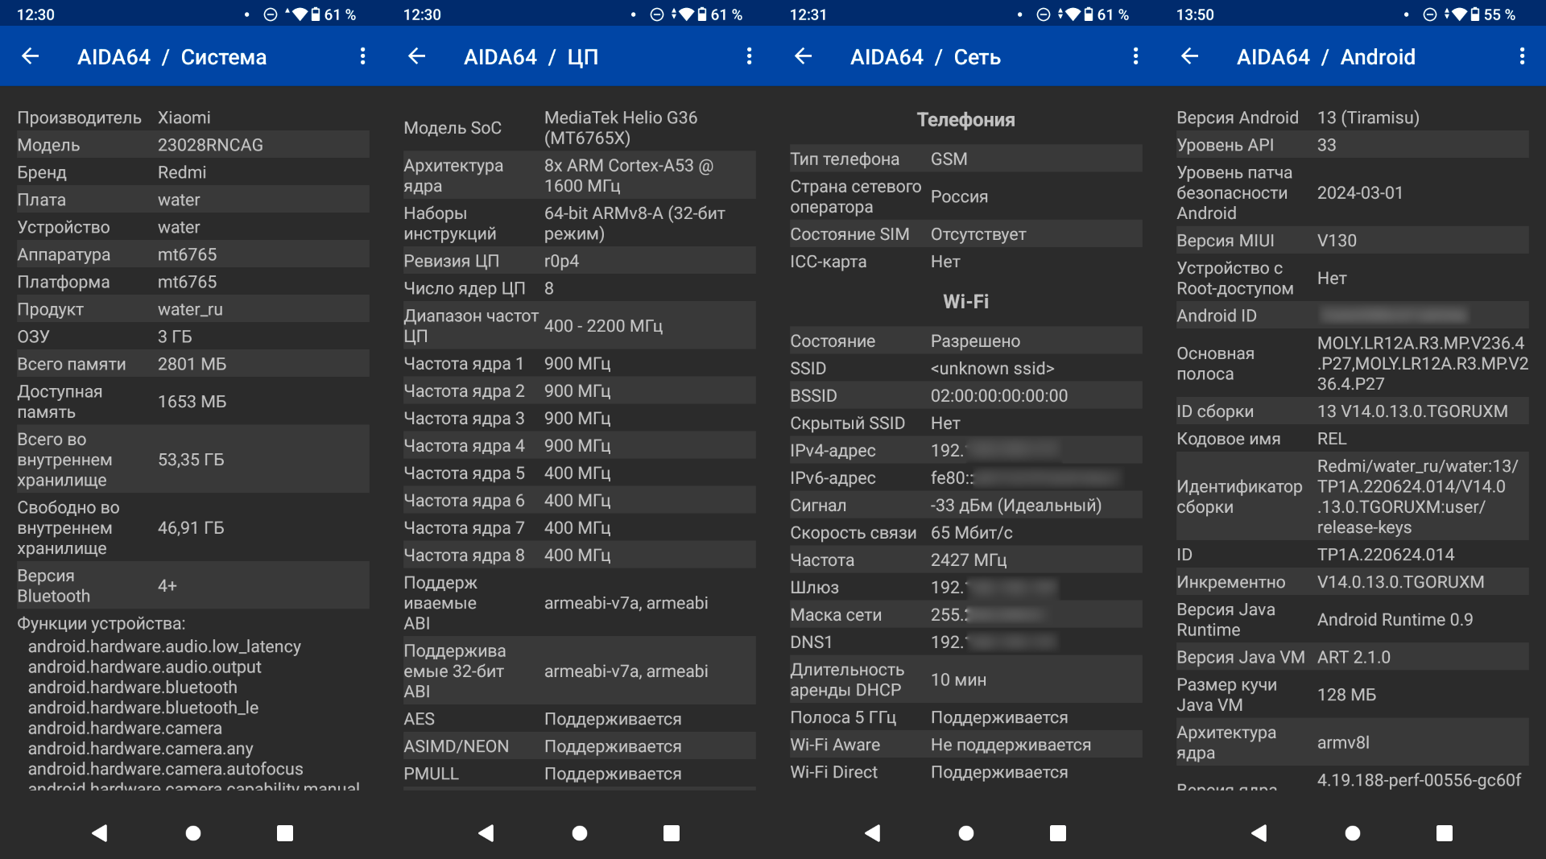Select Wi-Fi section header
The height and width of the screenshot is (859, 1546).
[x=966, y=302]
